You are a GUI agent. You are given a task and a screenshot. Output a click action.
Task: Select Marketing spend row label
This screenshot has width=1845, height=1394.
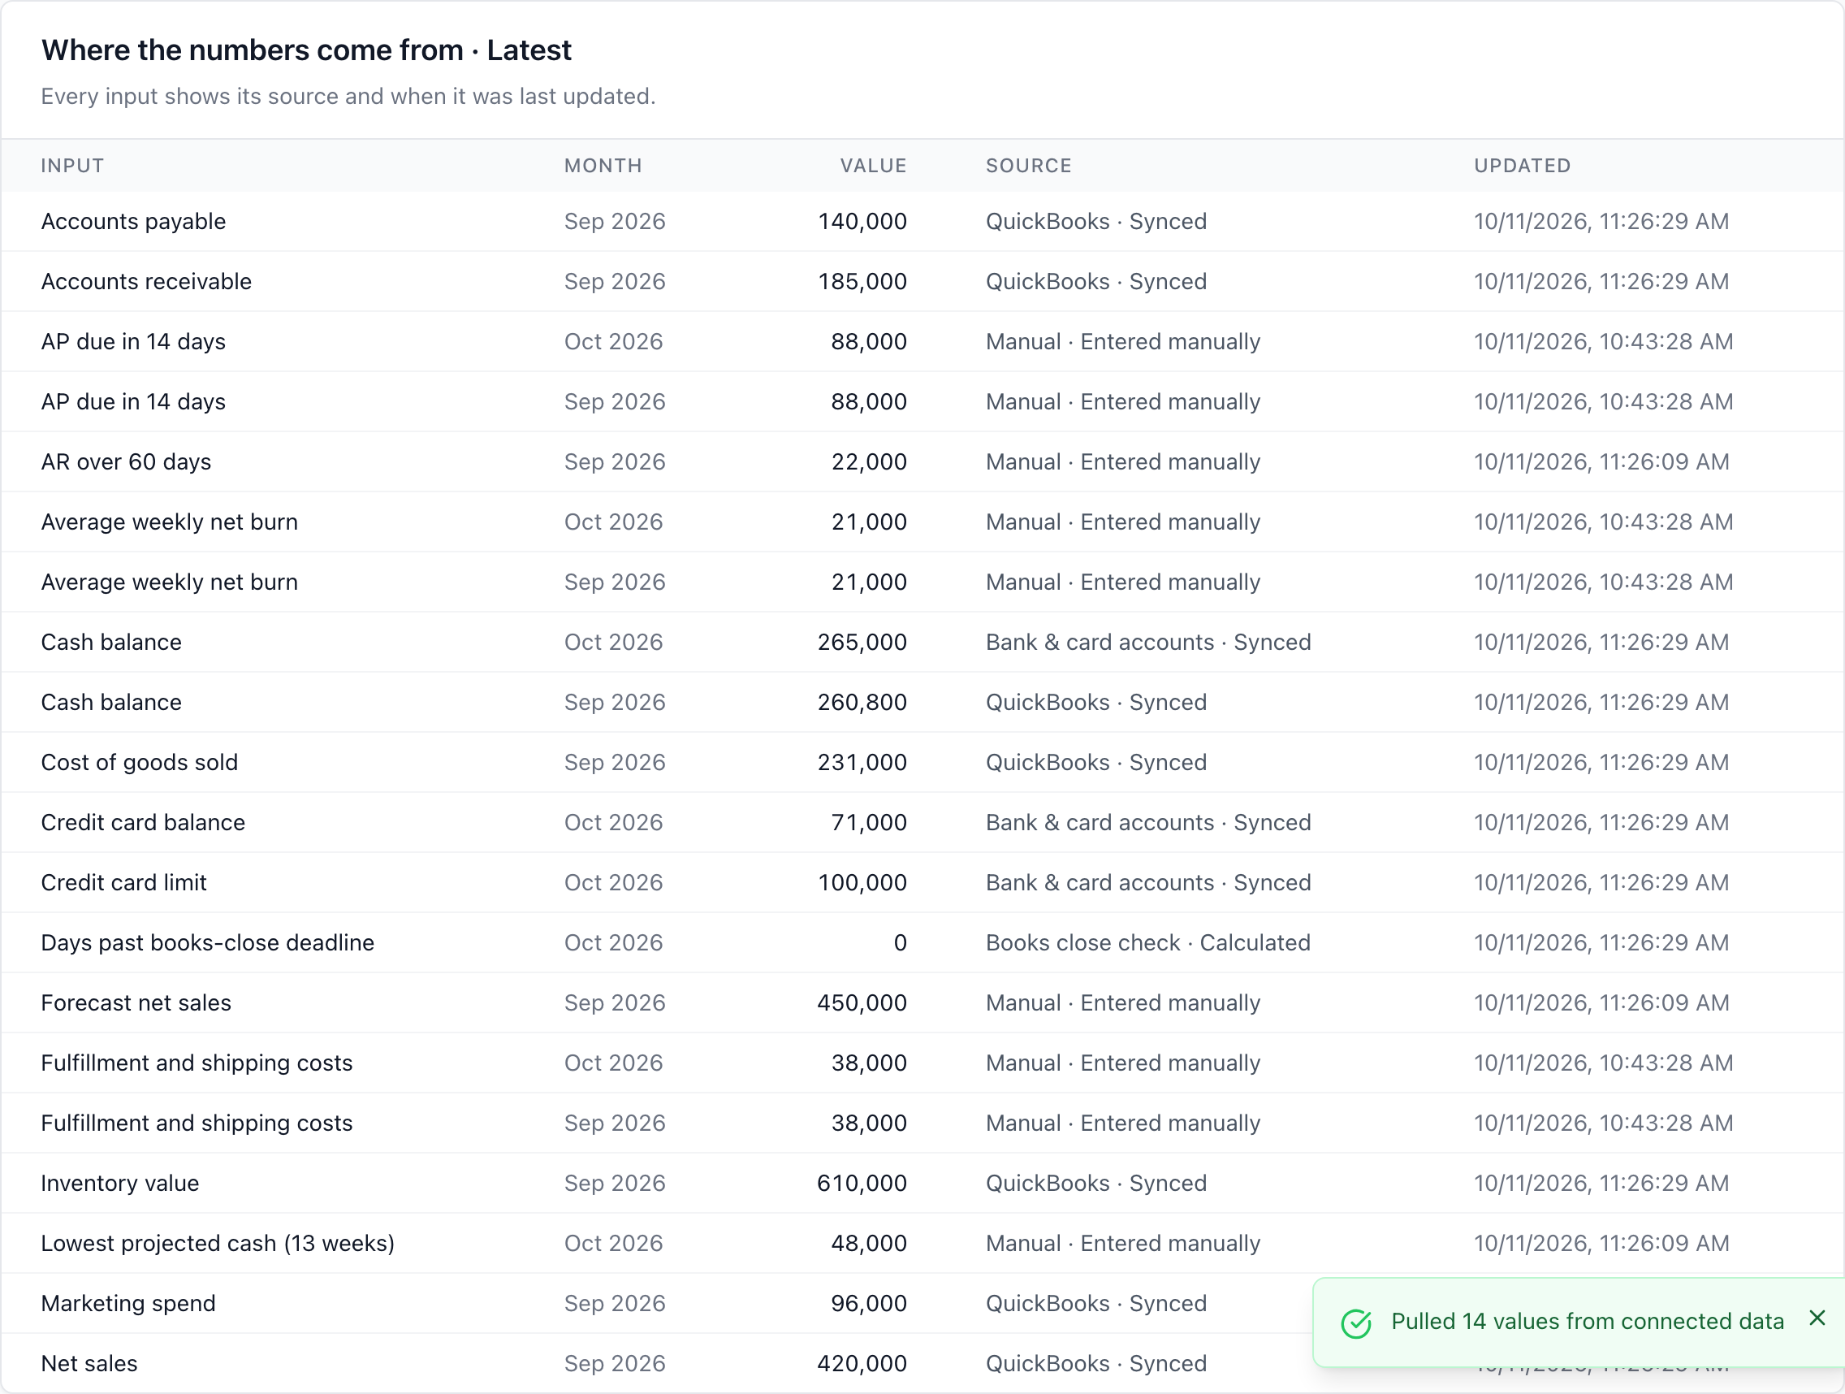point(128,1303)
